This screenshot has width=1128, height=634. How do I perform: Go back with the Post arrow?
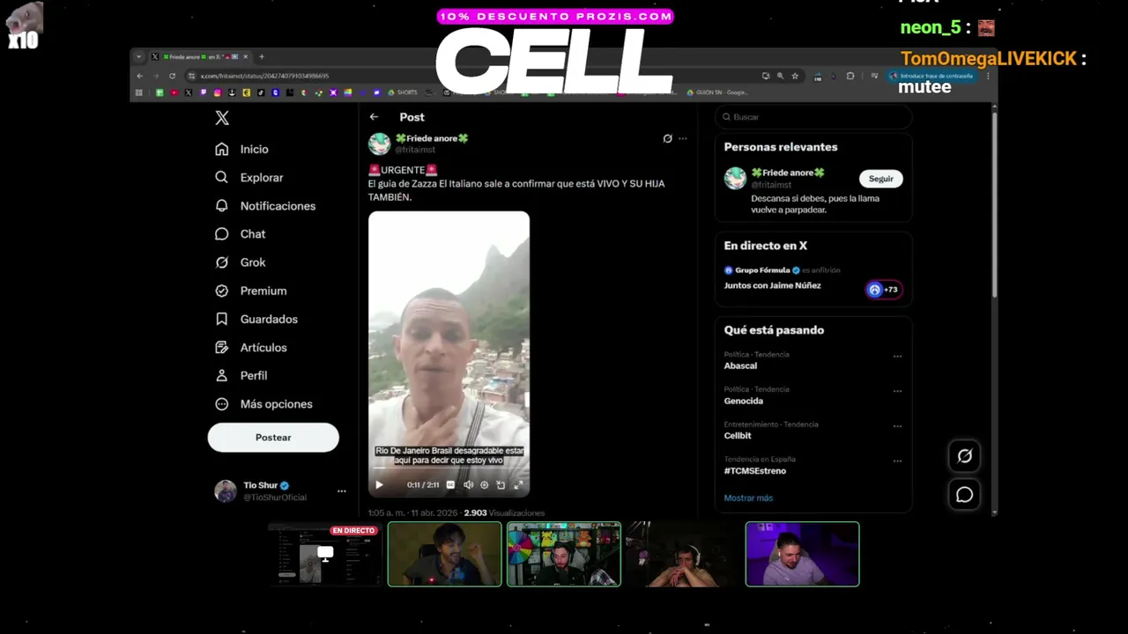[374, 116]
